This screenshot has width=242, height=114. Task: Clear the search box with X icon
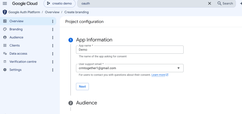tap(209, 4)
